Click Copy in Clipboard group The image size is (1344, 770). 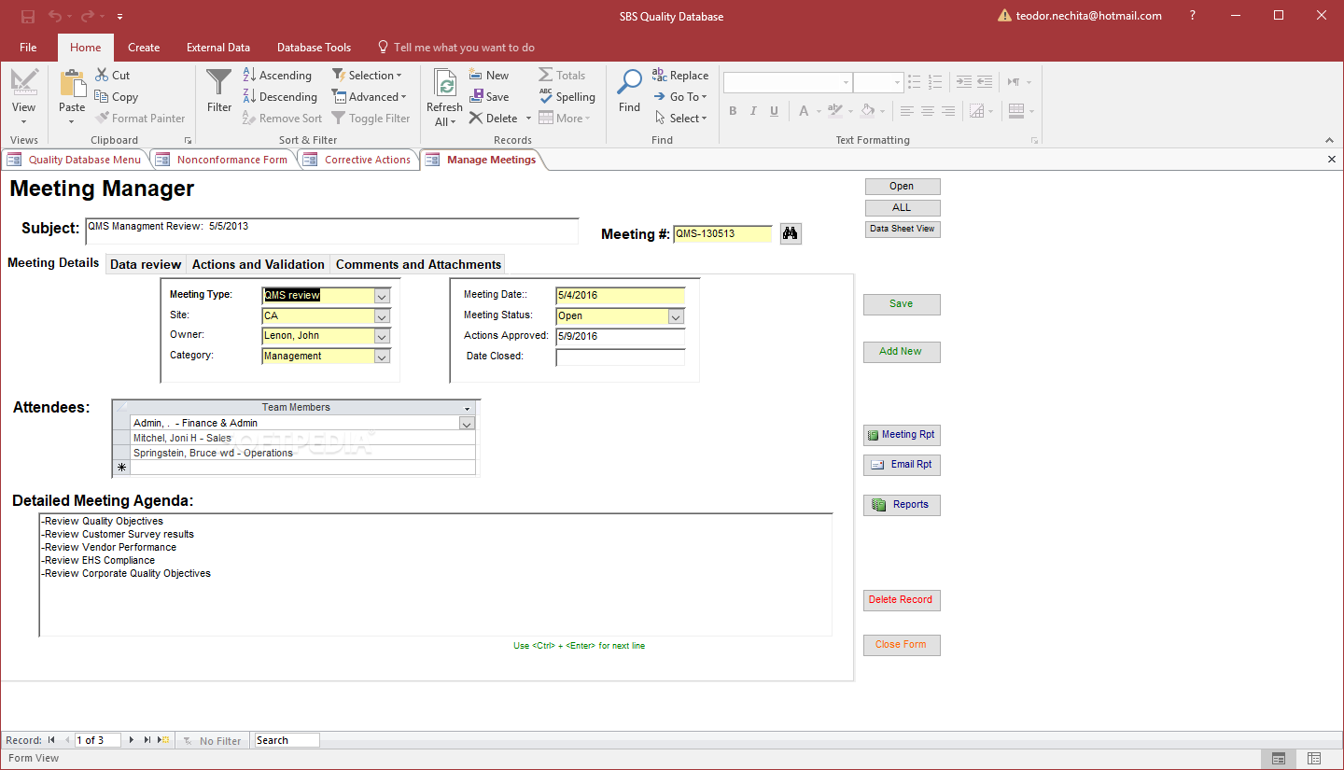click(x=117, y=97)
